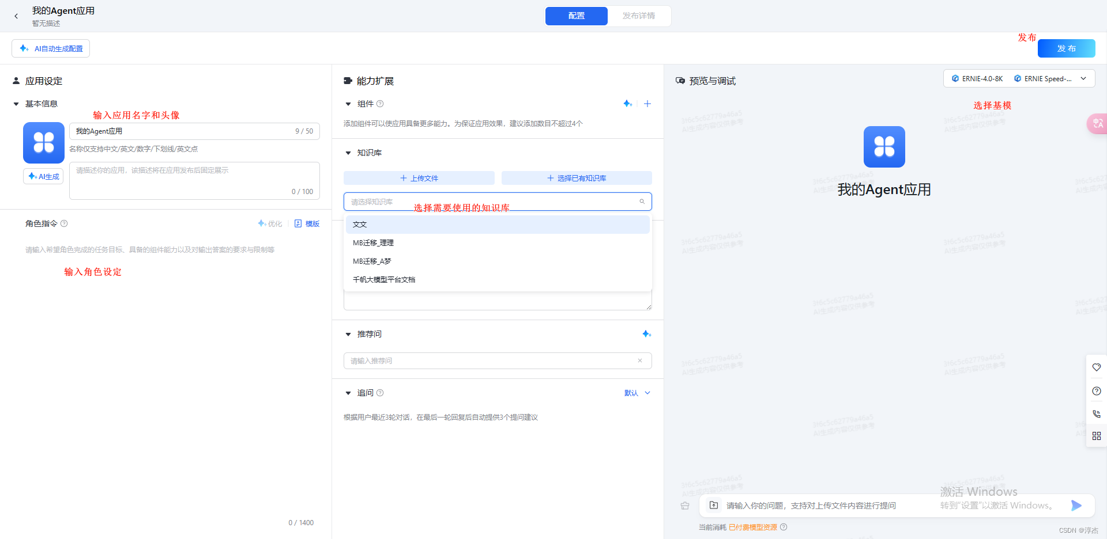Screen dimensions: 1107x539
Task: Collapse the 组件 section
Action: (x=348, y=104)
